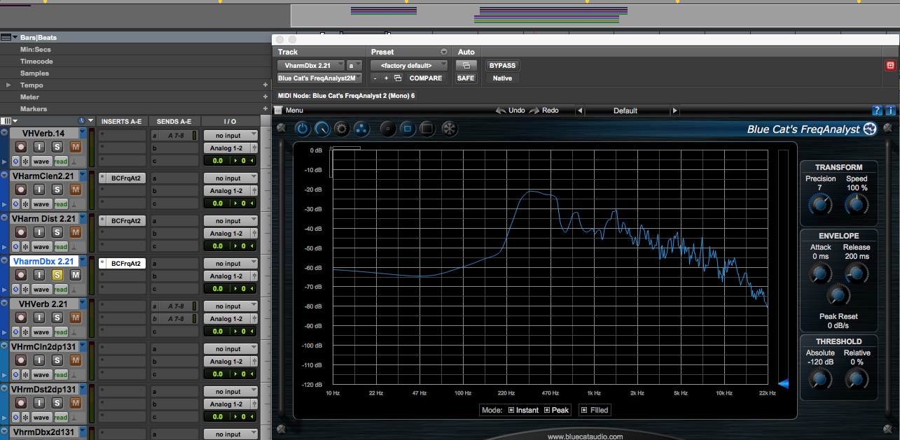
Task: Open the VharmDbx 2.21 track selector dropdown
Action: pos(310,65)
